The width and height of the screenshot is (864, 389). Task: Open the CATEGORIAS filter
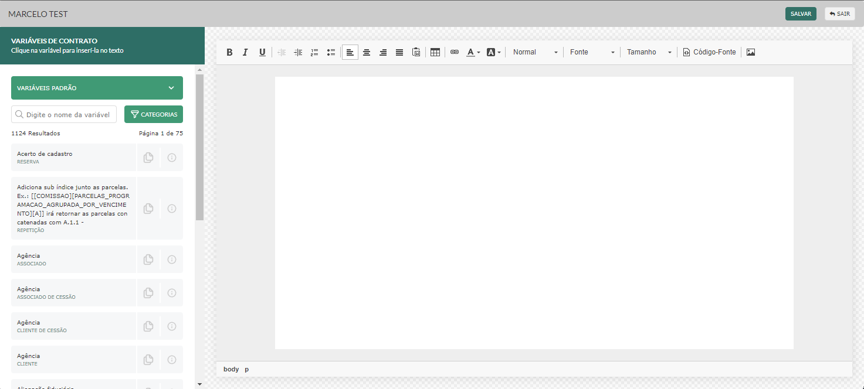(154, 114)
